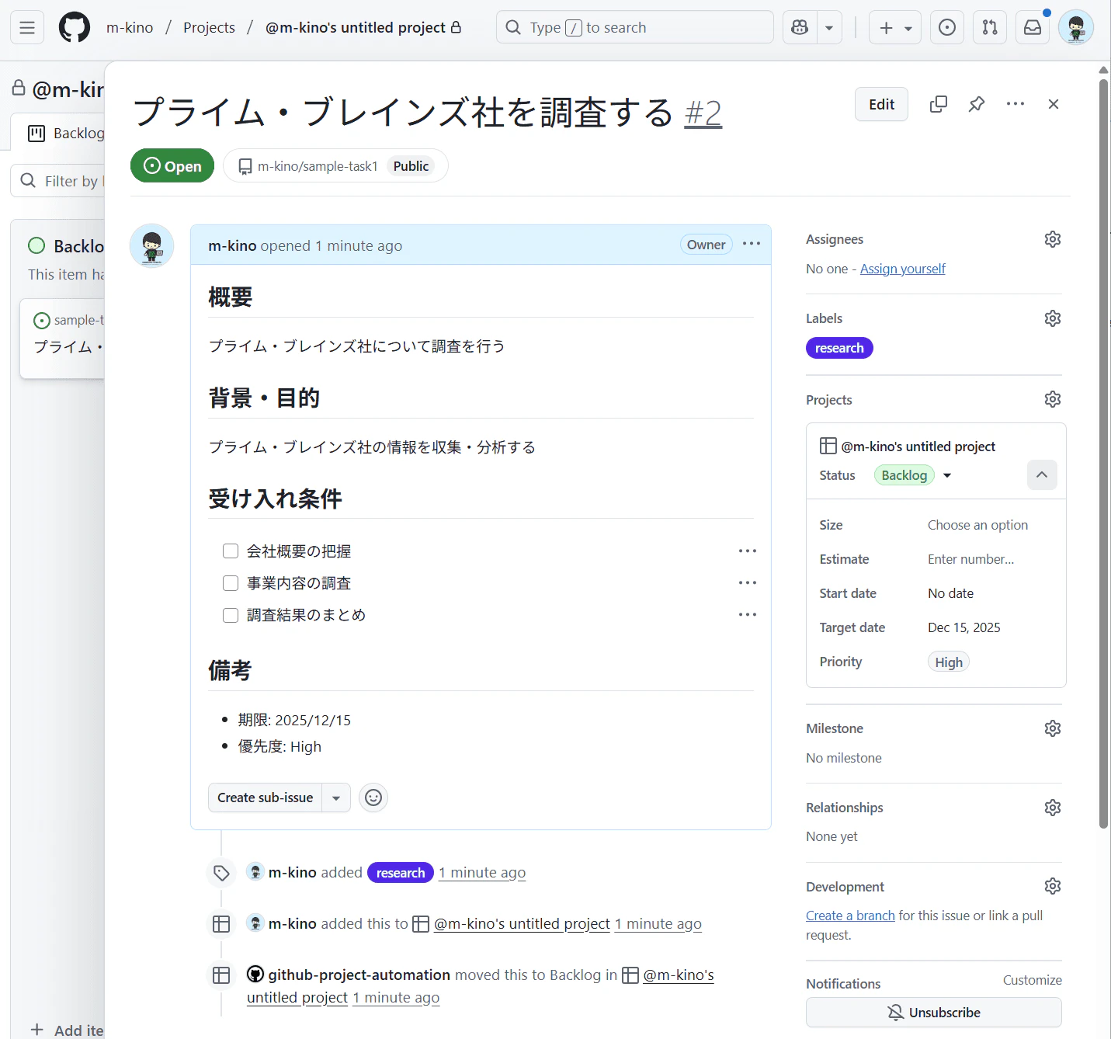
Task: Select the Backlog view tab
Action: click(x=66, y=134)
